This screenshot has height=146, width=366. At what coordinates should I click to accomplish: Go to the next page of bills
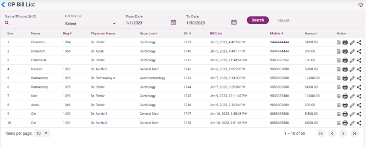pos(343,134)
